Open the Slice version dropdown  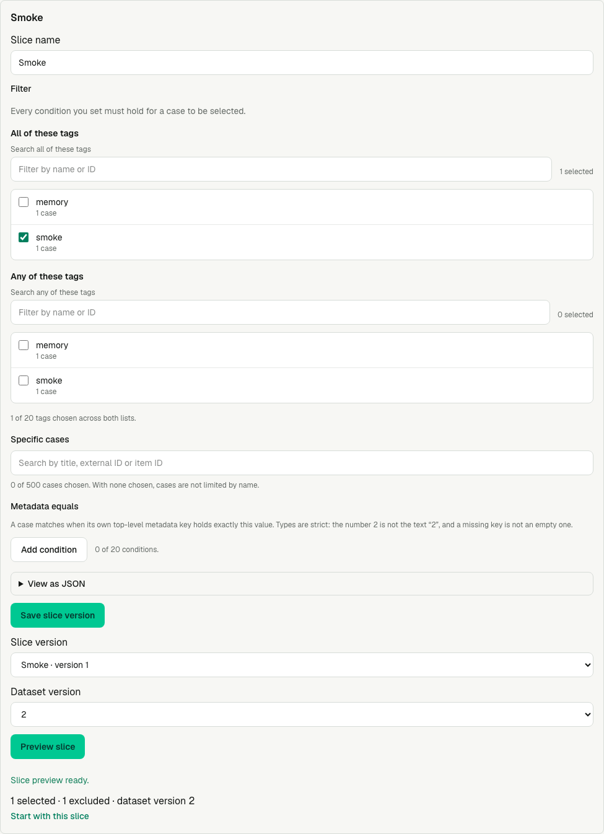pyautogui.click(x=302, y=665)
